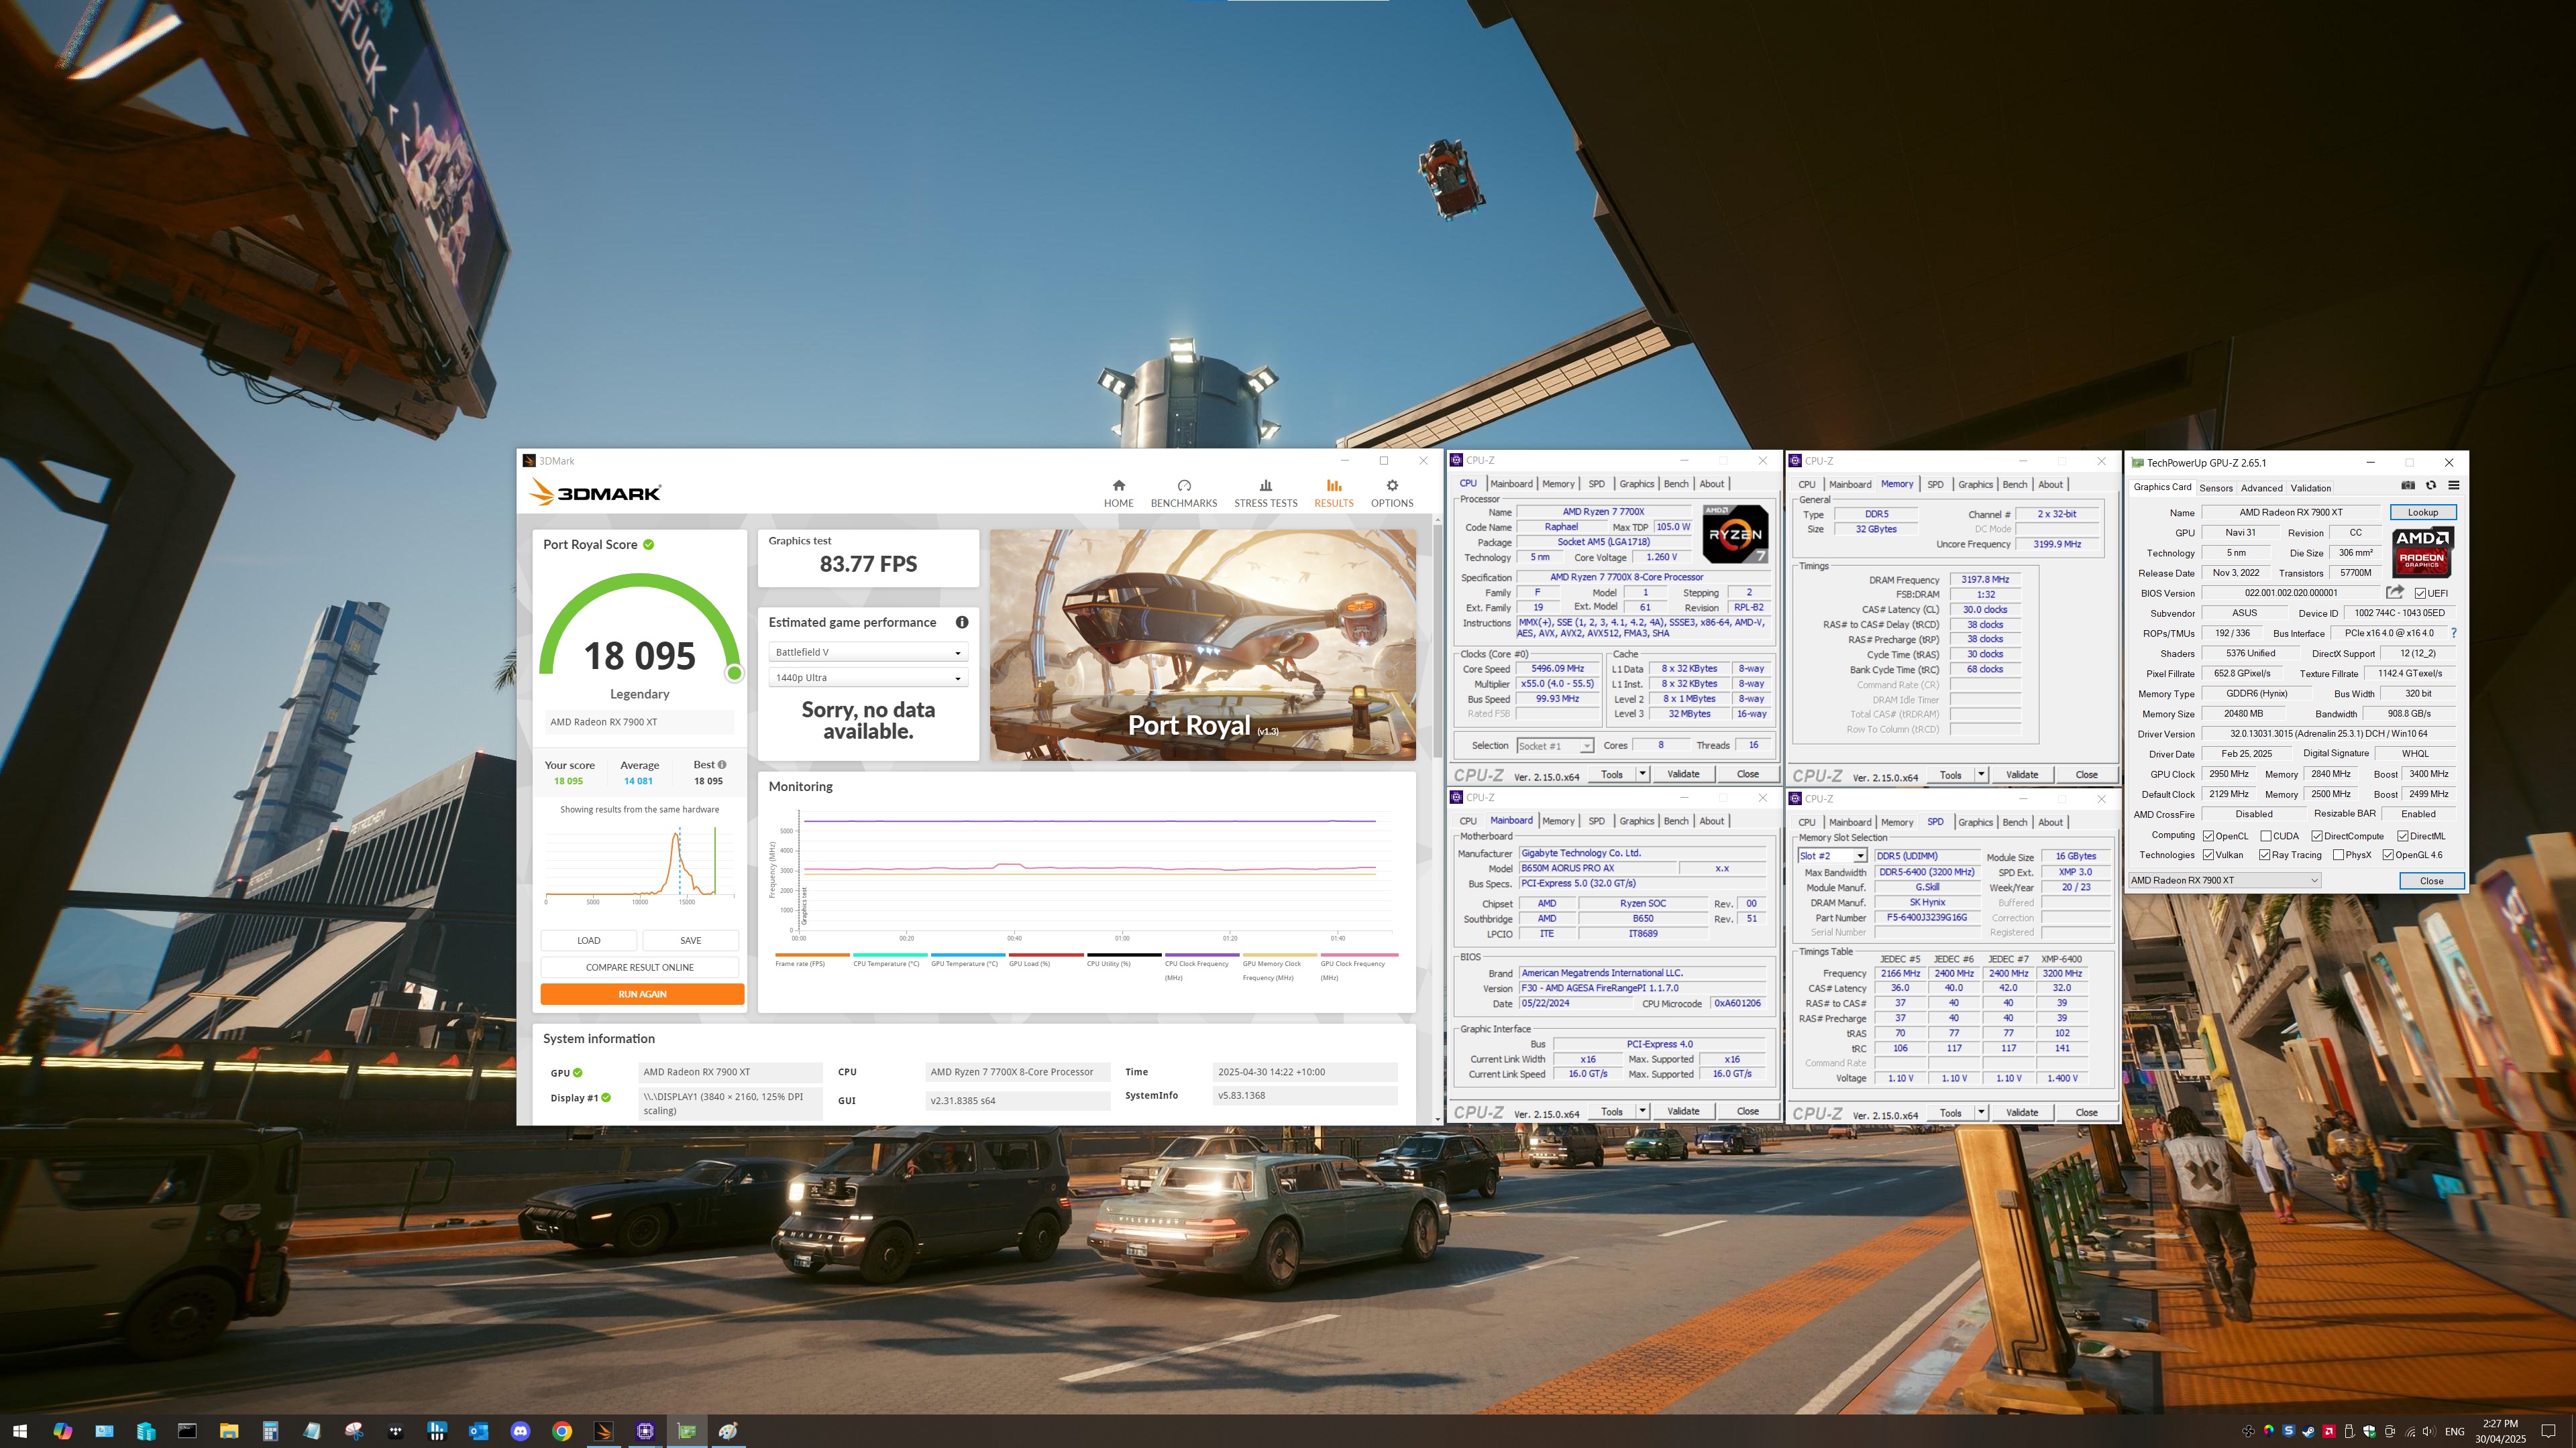Expand Tools arrow in CPU-Z SPD window
The width and height of the screenshot is (2576, 1448).
click(1981, 1112)
